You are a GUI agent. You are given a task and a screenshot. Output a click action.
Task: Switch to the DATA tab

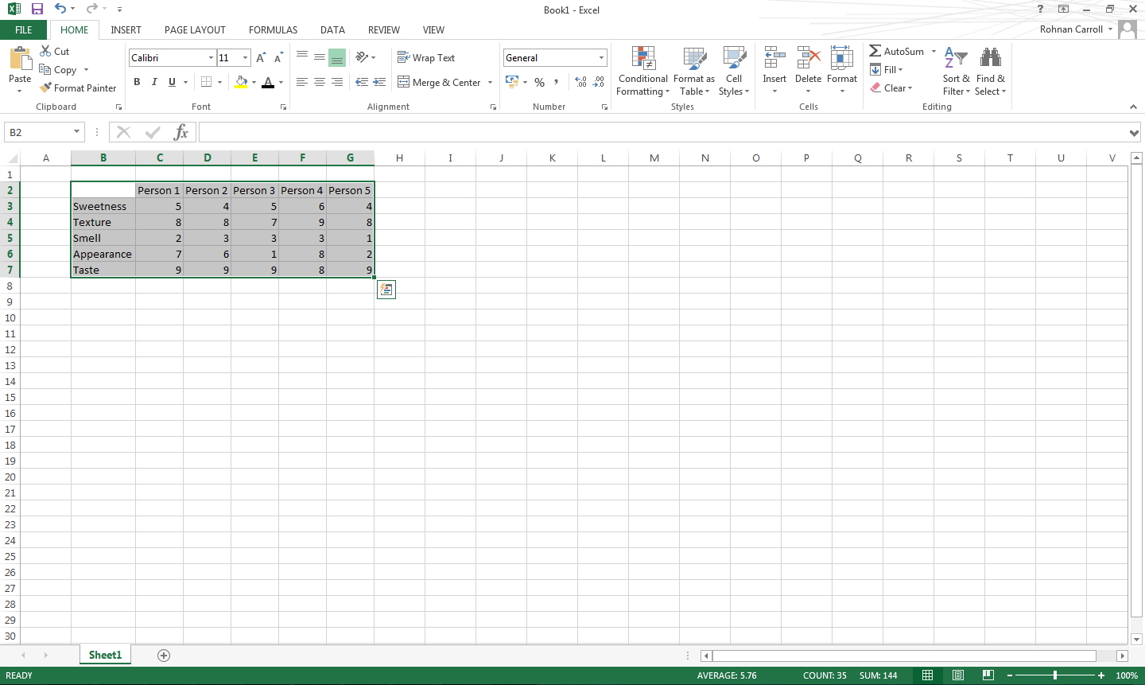[332, 30]
